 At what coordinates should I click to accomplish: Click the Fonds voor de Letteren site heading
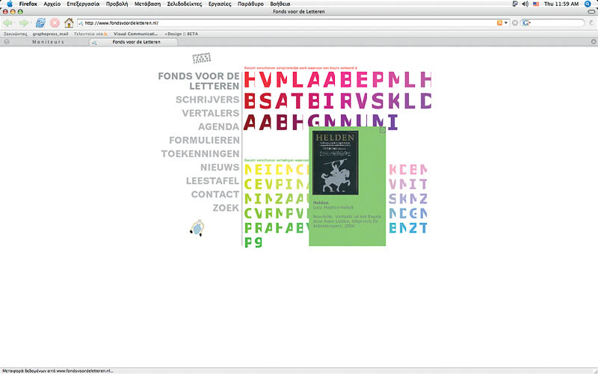click(199, 81)
